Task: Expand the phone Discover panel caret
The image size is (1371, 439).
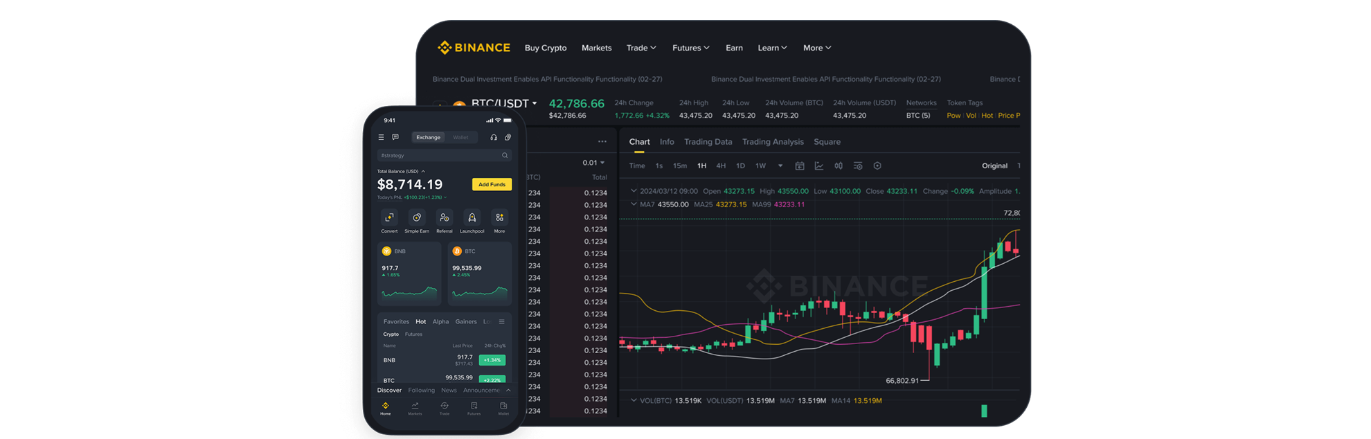Action: click(508, 391)
